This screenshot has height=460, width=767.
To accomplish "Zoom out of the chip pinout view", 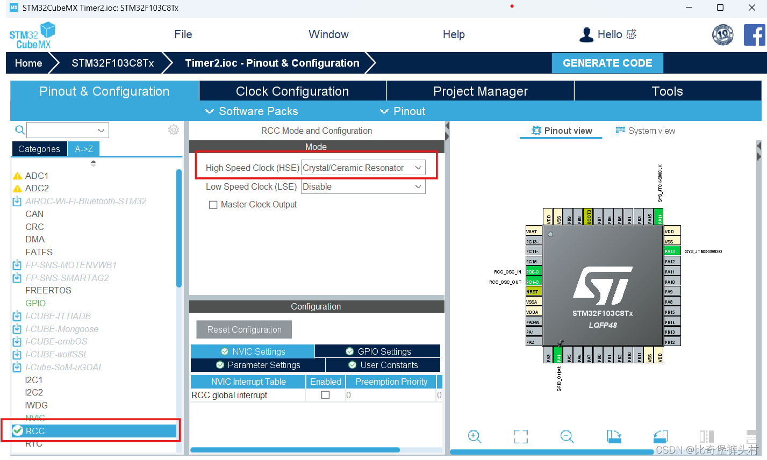I will tap(567, 436).
